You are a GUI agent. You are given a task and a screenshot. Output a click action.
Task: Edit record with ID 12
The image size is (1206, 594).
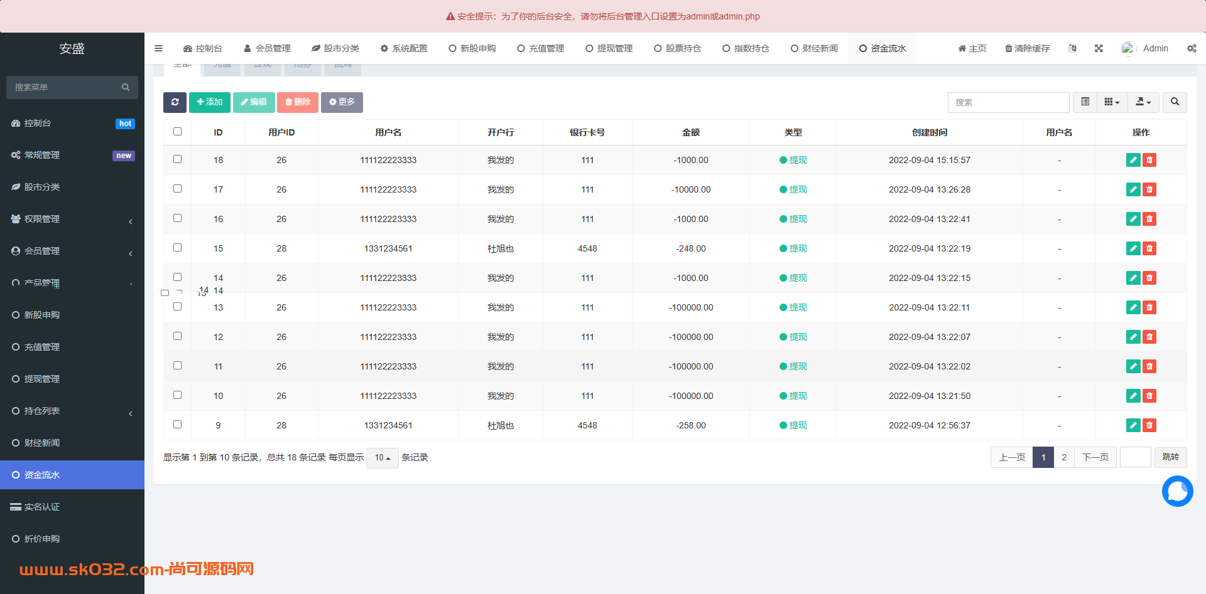point(1133,337)
